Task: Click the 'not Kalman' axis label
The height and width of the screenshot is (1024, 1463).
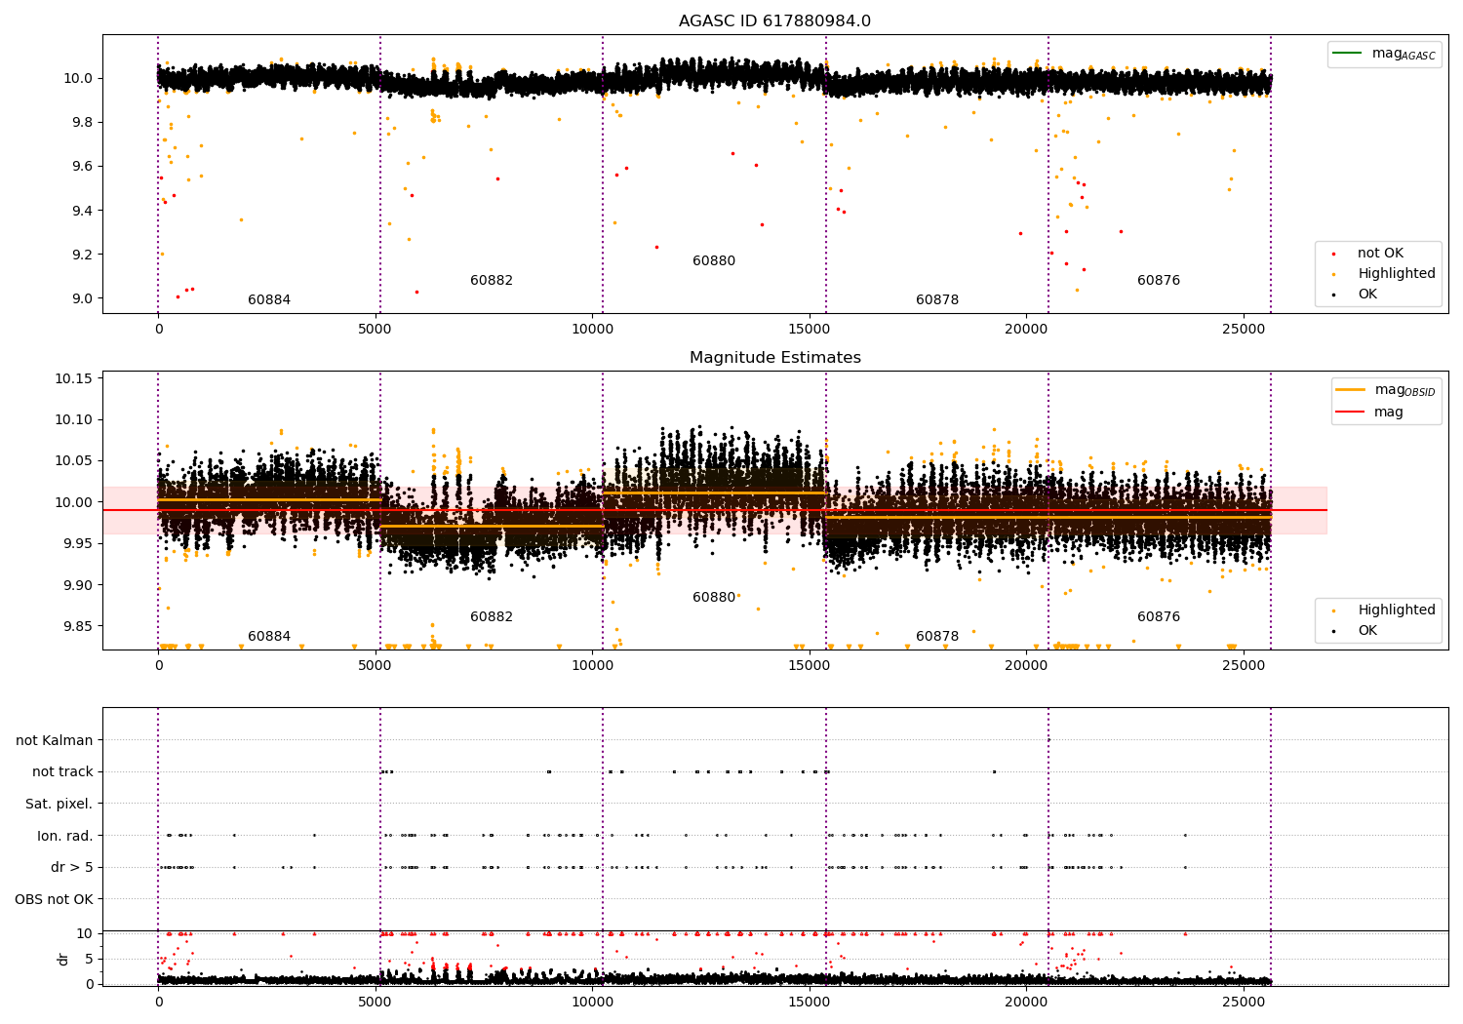Action: pyautogui.click(x=55, y=741)
